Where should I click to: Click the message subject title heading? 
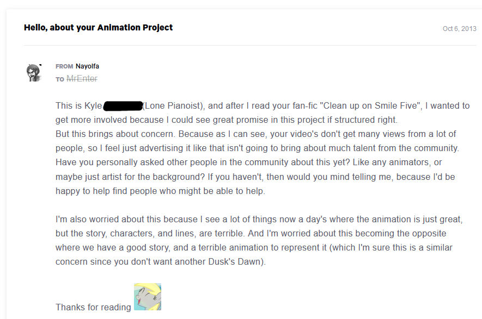coord(99,28)
